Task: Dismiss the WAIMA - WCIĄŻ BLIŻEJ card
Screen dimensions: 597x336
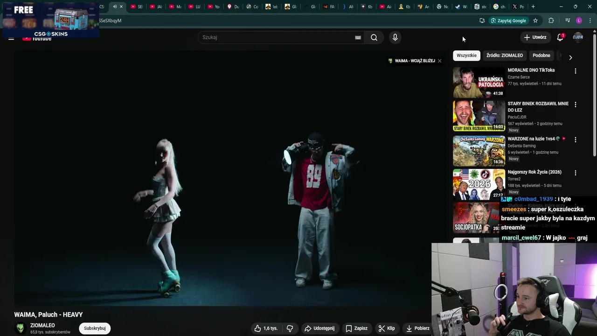Action: pos(439,61)
